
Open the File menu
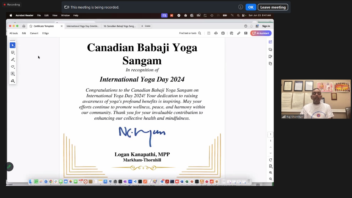coord(39,15)
